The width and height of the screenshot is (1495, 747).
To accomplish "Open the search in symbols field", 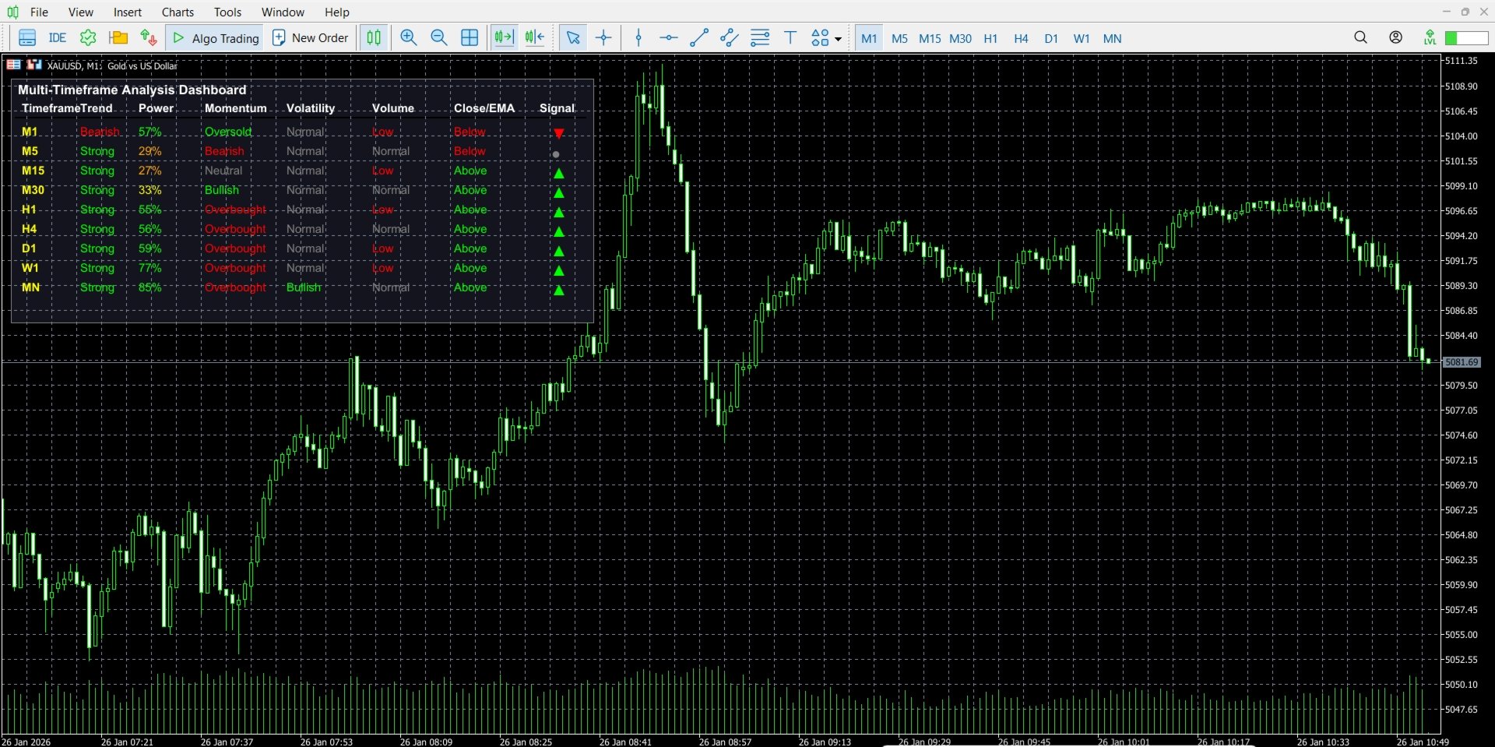I will coord(1361,37).
